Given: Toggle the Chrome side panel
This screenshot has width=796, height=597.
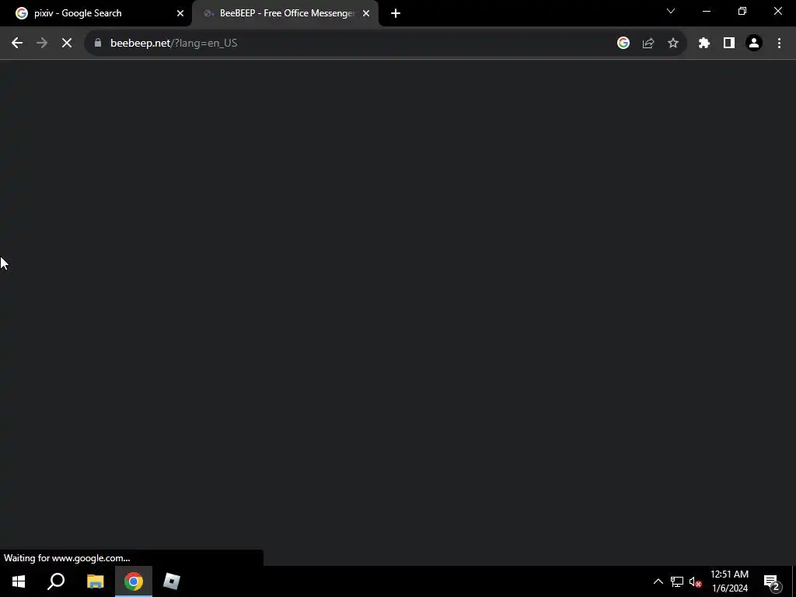Looking at the screenshot, I should (729, 44).
